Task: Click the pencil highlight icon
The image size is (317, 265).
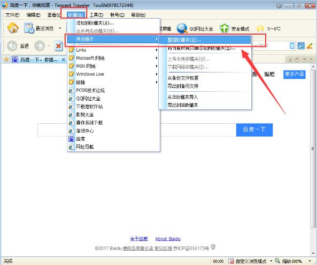Action: pos(310,46)
